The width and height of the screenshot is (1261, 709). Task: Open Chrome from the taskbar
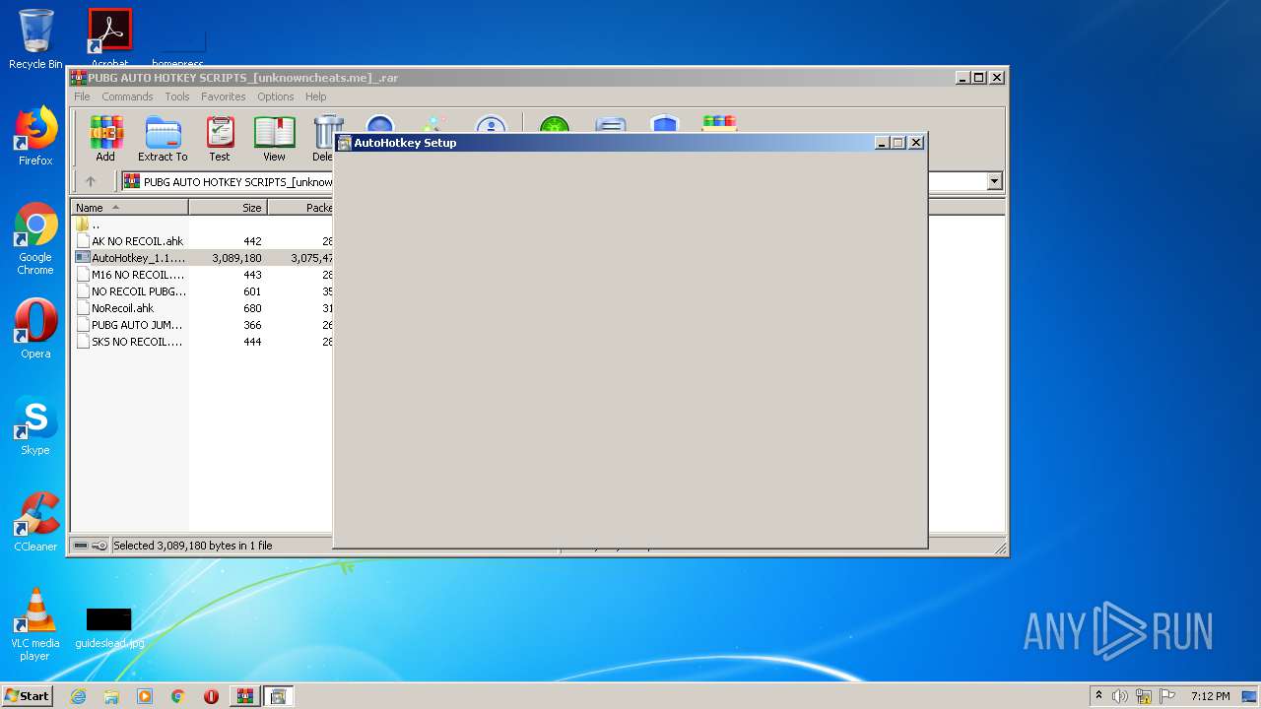pyautogui.click(x=178, y=696)
